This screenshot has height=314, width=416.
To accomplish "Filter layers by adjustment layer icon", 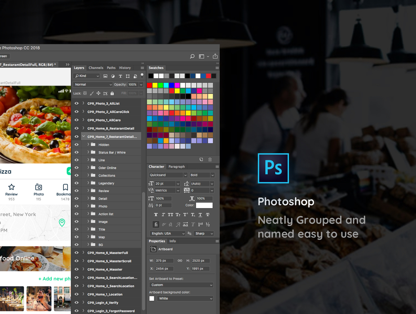I will [113, 76].
